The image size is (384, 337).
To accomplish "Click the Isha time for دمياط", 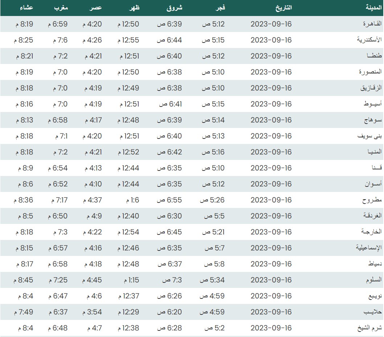I will point(24,264).
